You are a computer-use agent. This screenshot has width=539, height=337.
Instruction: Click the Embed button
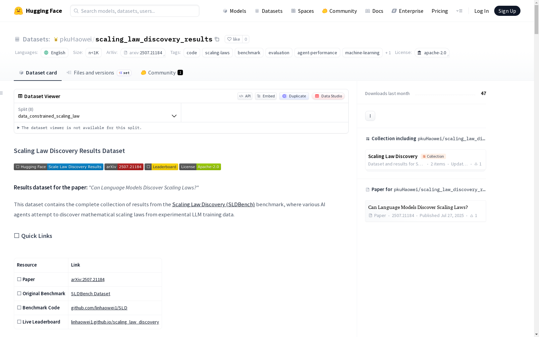click(266, 96)
